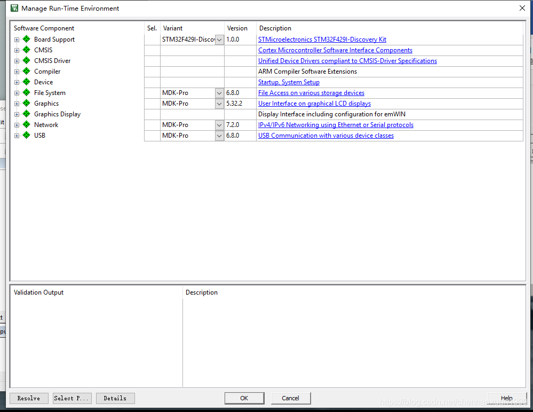Click the Keil icon in the title bar
The height and width of the screenshot is (412, 533).
14,8
